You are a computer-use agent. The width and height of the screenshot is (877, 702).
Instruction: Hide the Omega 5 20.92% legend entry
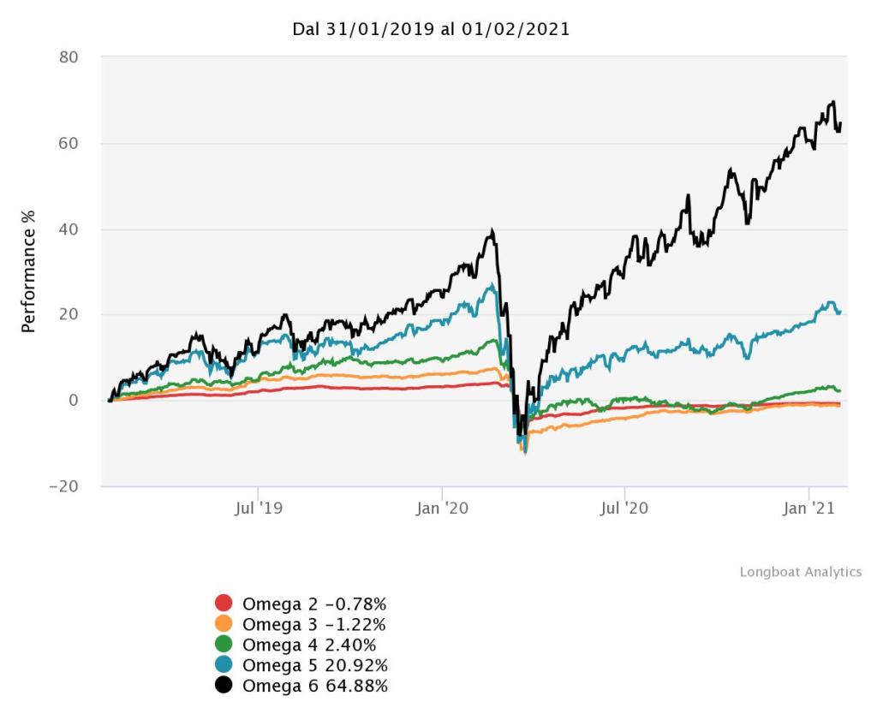pos(315,665)
